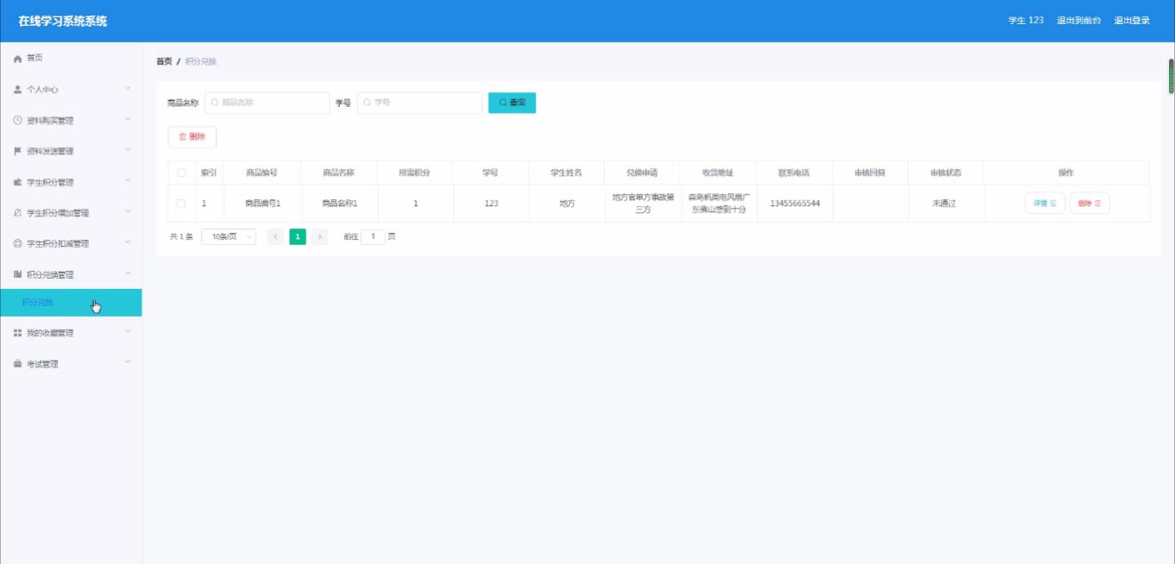The width and height of the screenshot is (1175, 564).
Task: Click the bar chart icon beside 积分兑换管理
Action: 17,275
